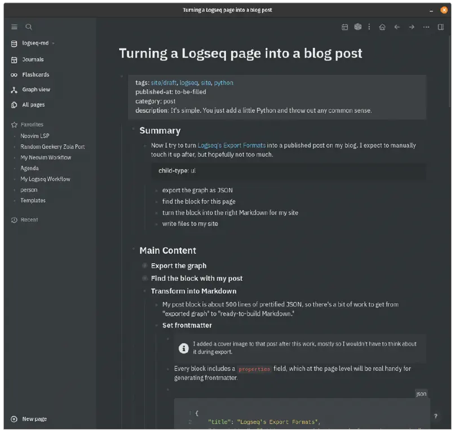Viewport: 455px width, 433px height.
Task: Click the New page plus icon
Action: (14, 419)
